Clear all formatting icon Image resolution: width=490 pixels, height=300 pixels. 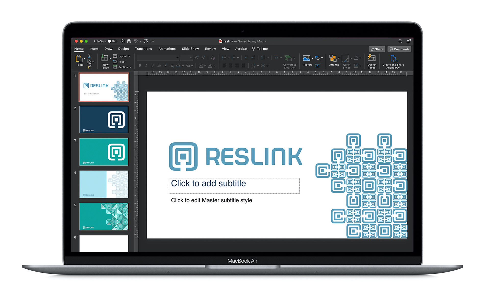213,58
